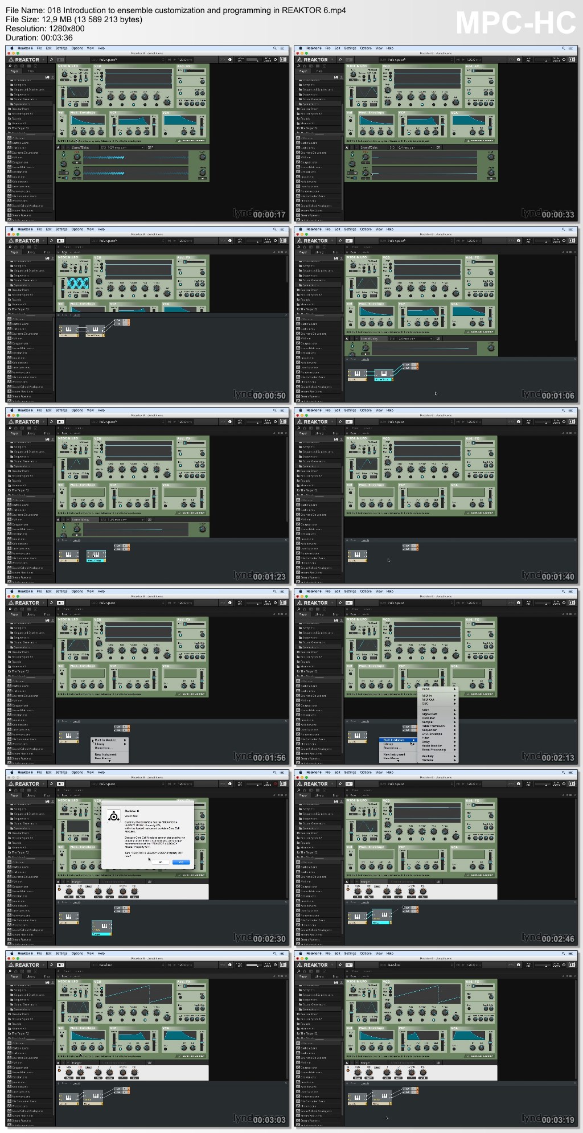Open the Sequenced Synthesizers folder, 00:00:17 frame
The width and height of the screenshot is (583, 1133).
[x=30, y=89]
